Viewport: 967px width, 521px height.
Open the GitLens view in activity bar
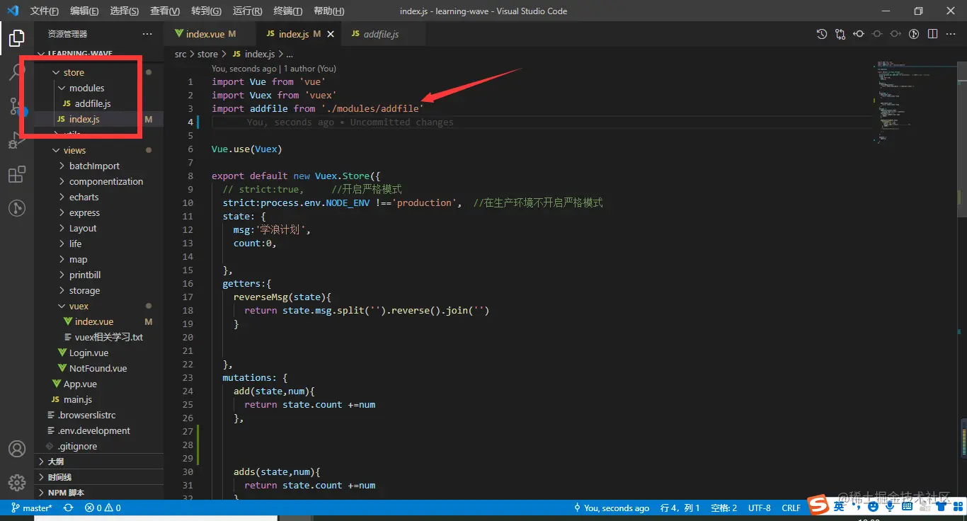pyautogui.click(x=17, y=208)
